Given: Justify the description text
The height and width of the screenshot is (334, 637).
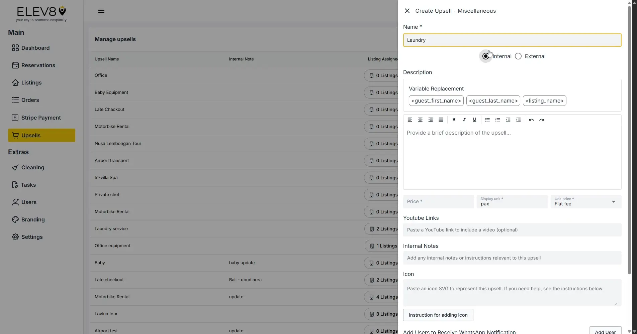Looking at the screenshot, I should [x=441, y=120].
